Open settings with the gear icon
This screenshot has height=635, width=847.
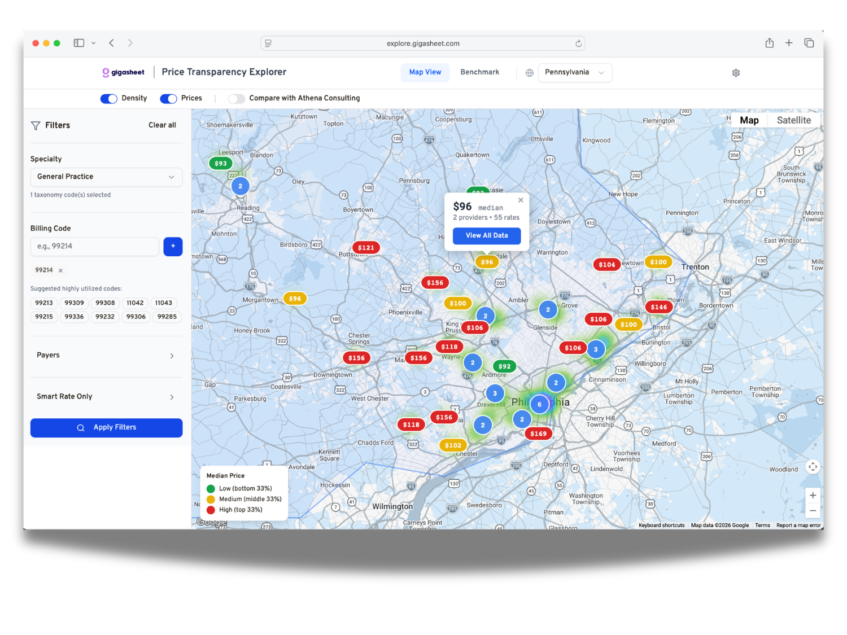pyautogui.click(x=736, y=73)
